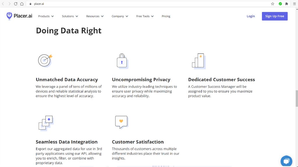The image size is (298, 167).
Task: Open the Resources dropdown
Action: pyautogui.click(x=95, y=16)
